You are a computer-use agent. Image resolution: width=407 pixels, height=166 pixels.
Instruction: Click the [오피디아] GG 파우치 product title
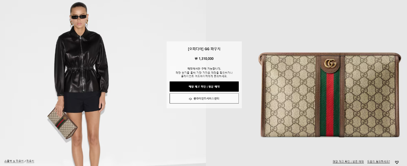tap(204, 49)
